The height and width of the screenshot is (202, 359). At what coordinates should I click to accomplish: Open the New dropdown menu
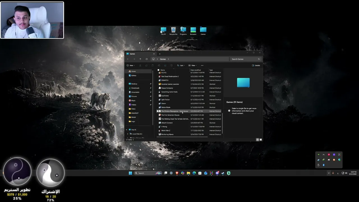131,65
